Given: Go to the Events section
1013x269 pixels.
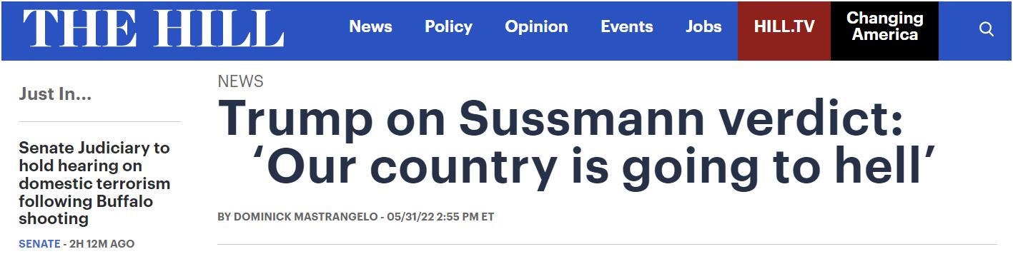Looking at the screenshot, I should [627, 27].
